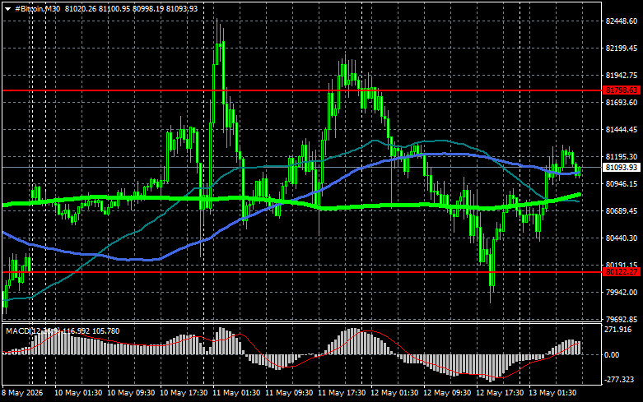This screenshot has height=402, width=643.
Task: Click the red 80122.27 price level label
Action: coord(622,272)
